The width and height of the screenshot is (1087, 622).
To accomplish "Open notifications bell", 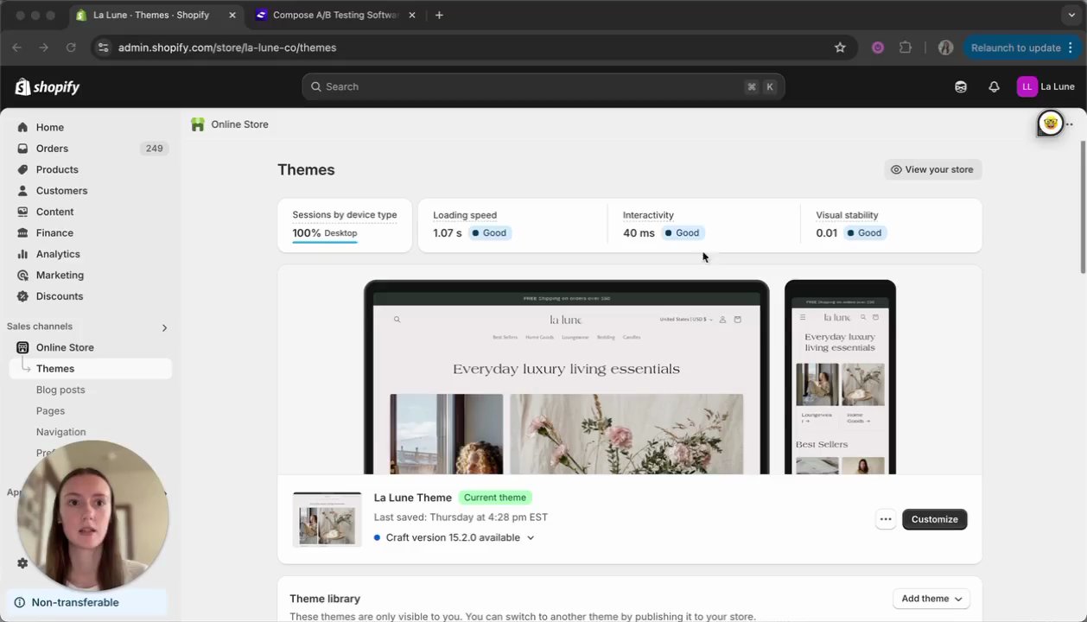I will (x=994, y=86).
